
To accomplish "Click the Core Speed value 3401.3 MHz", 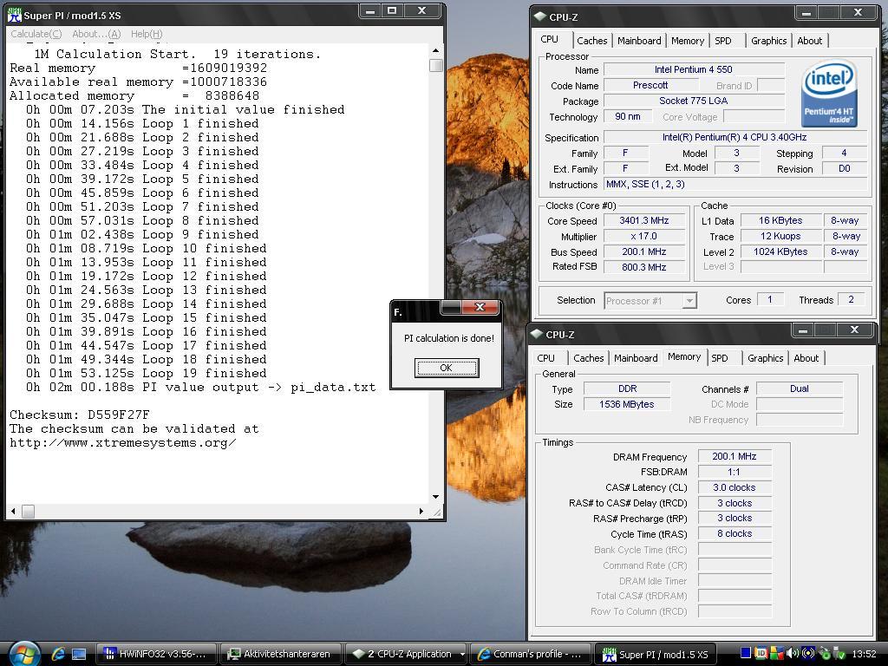I will tap(644, 220).
